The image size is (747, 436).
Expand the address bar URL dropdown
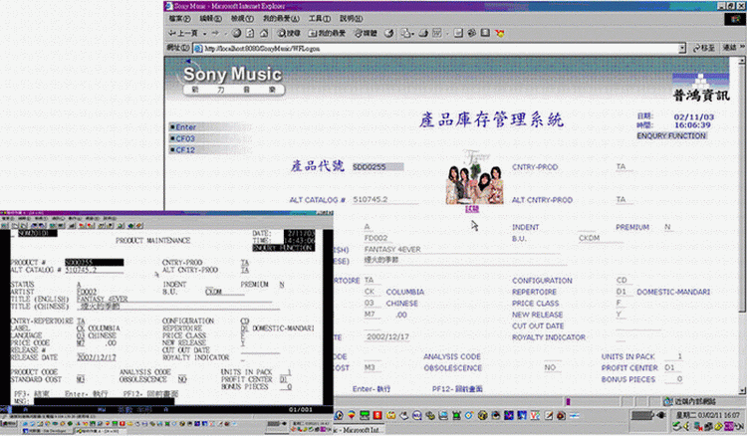coord(682,48)
